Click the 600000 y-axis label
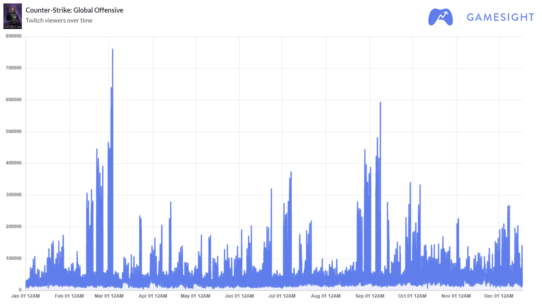 pos(14,100)
